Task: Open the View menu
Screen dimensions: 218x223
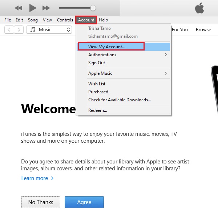Action: click(x=47, y=20)
